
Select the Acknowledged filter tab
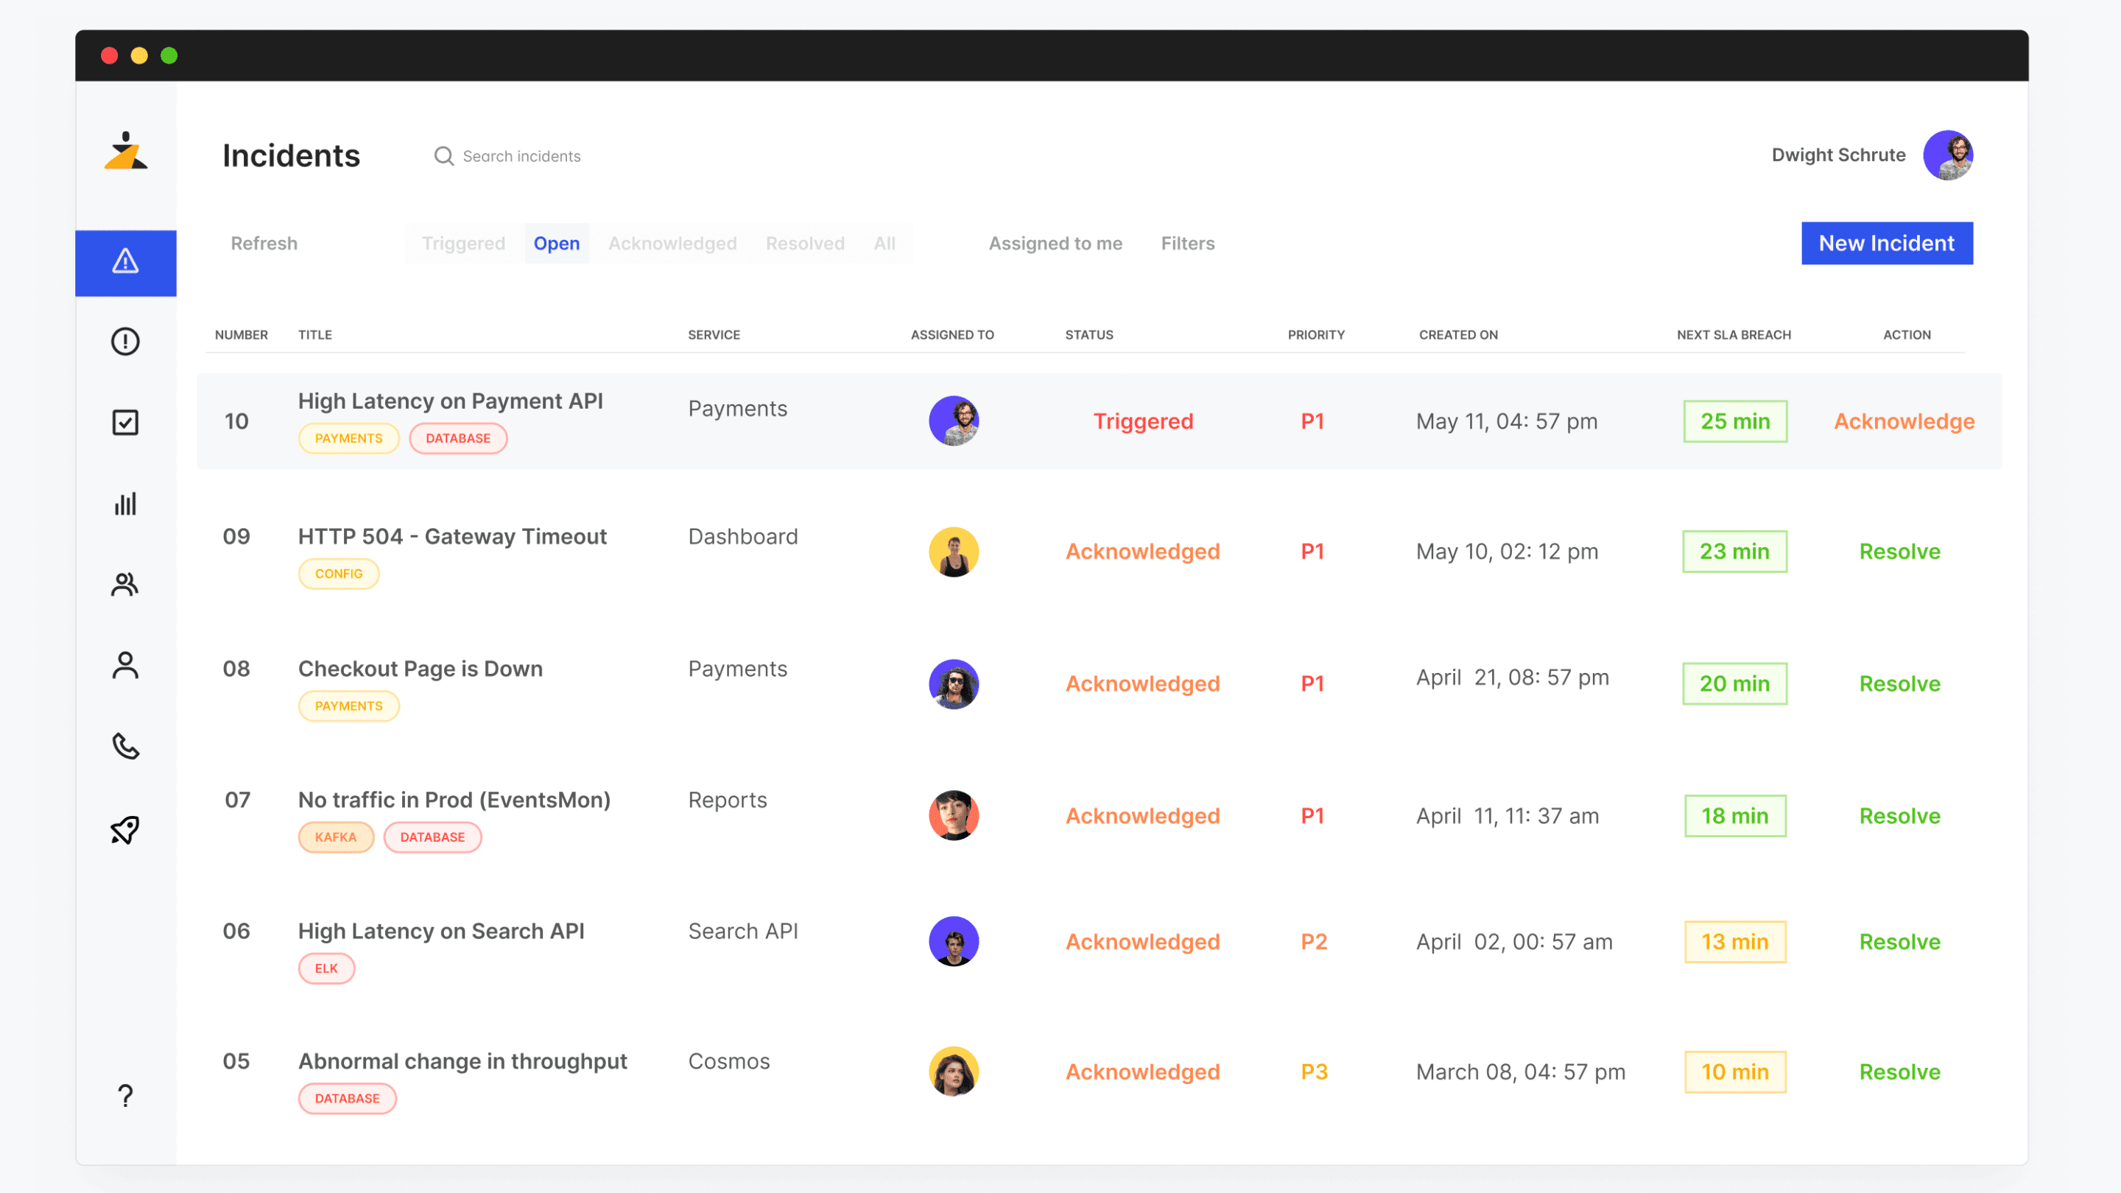(672, 244)
